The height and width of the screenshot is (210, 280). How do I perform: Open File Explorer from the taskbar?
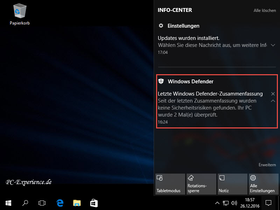tap(77, 203)
